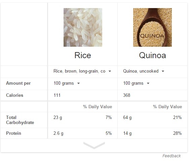Expand more nutrition facts with chevron

click(94, 145)
